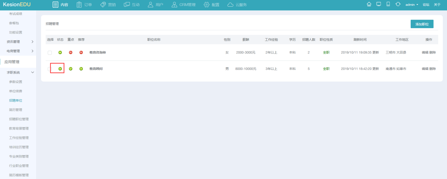The image size is (447, 179).
Task: Click the home icon in top bar
Action: click(369, 4)
